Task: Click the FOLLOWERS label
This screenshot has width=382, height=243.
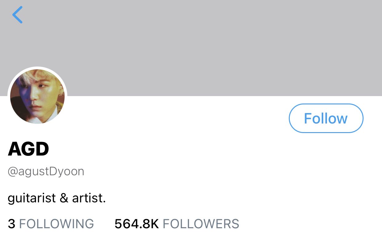Action: (x=201, y=224)
